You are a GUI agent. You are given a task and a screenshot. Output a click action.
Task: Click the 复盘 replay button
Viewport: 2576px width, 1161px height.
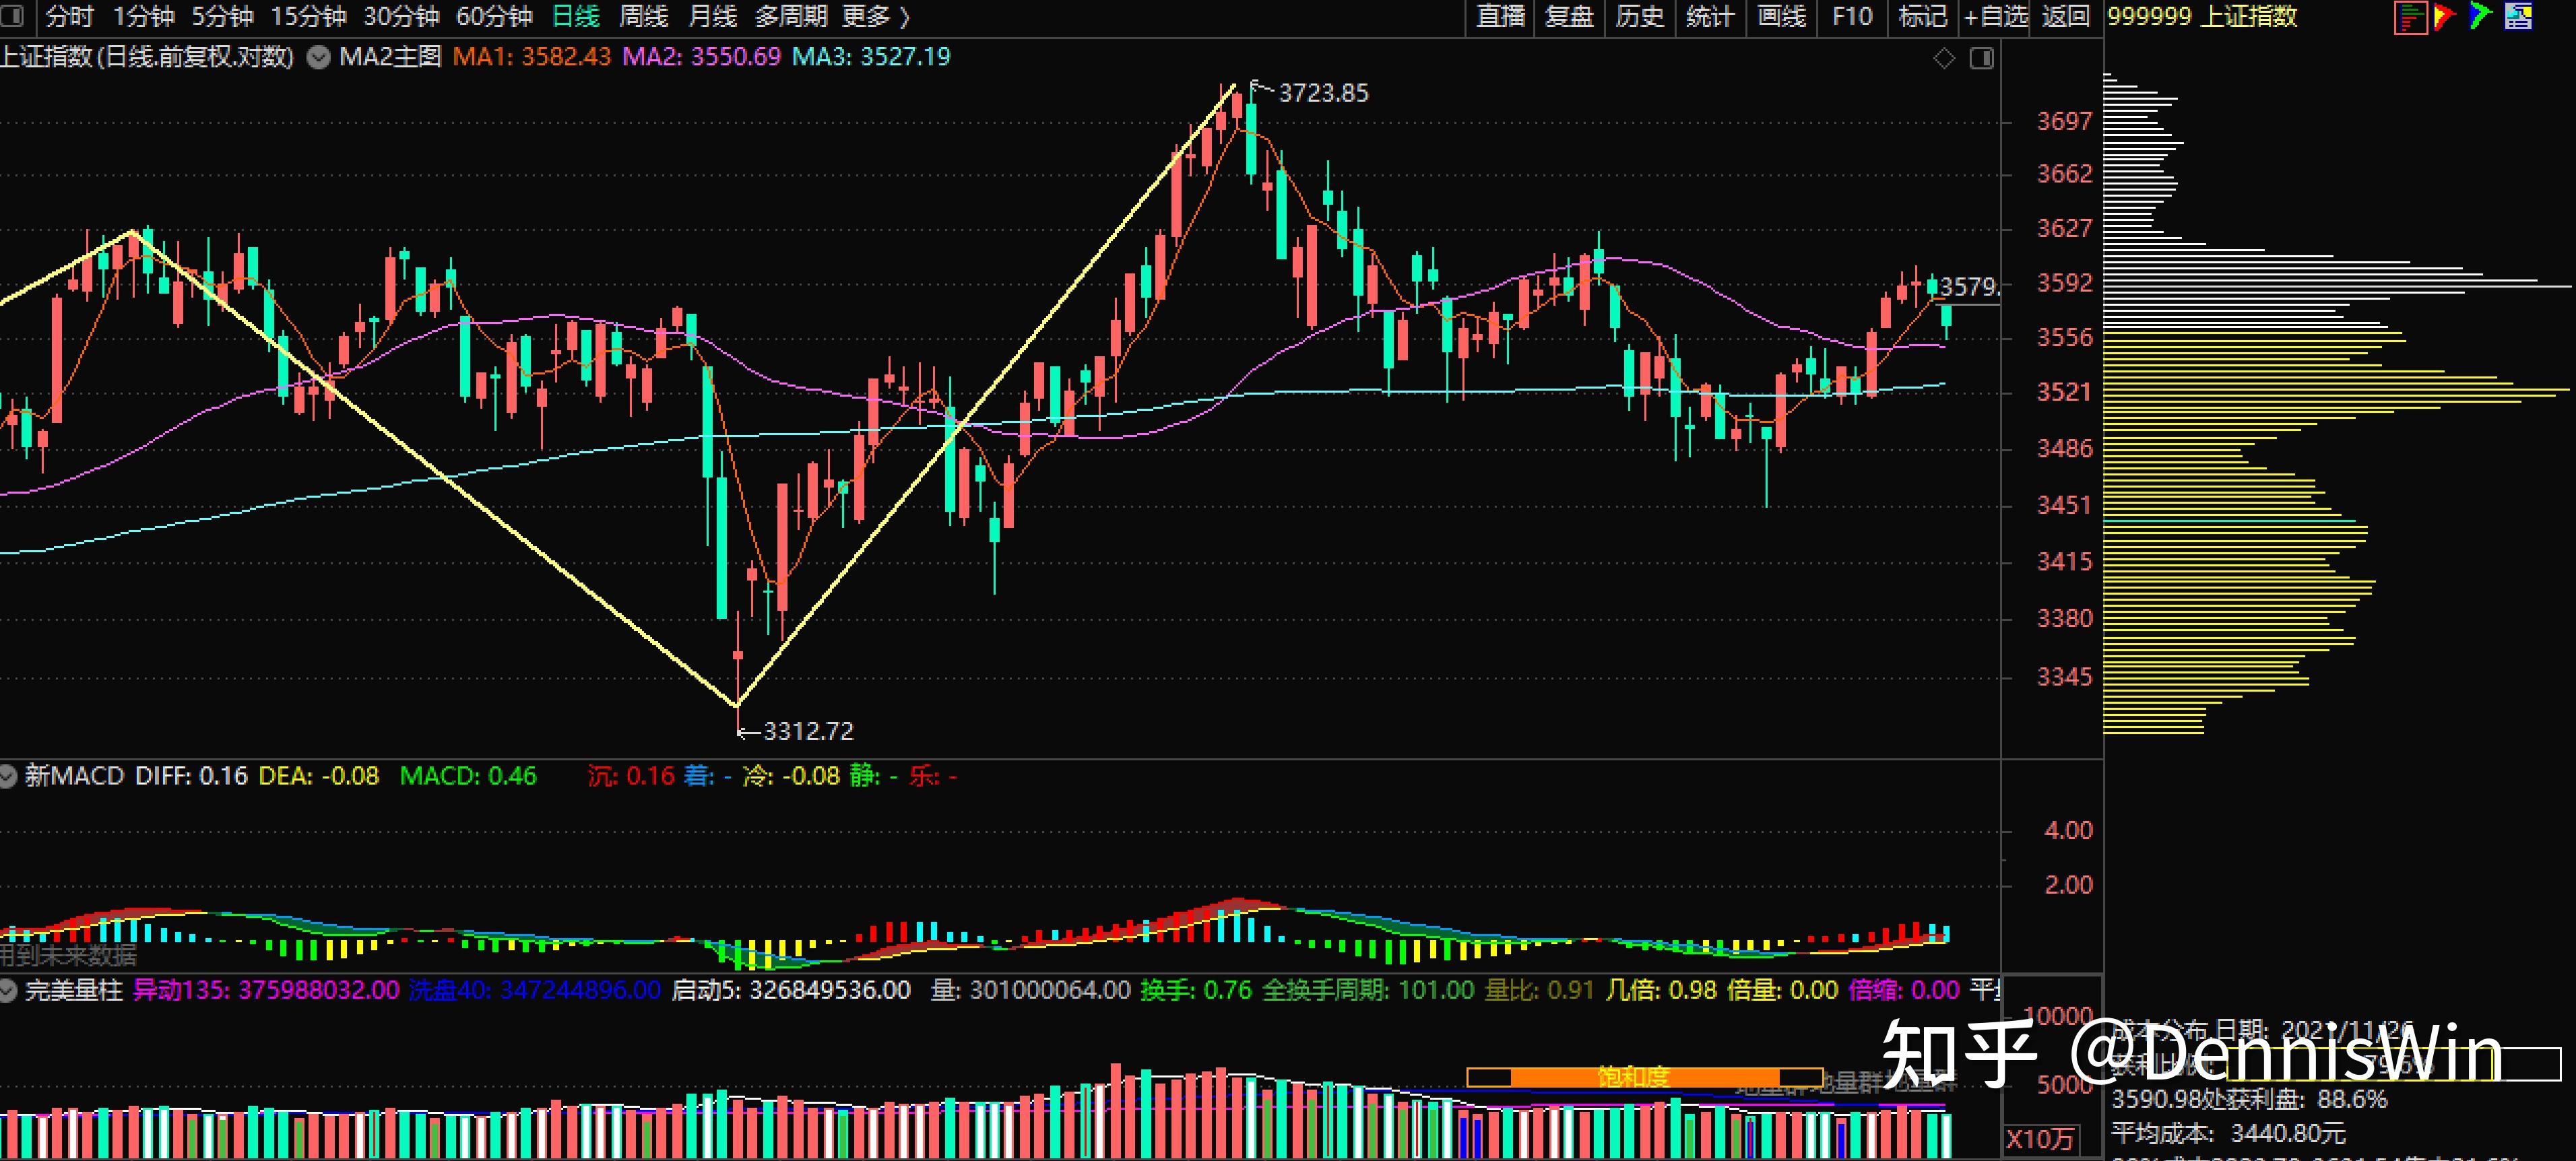coord(1569,16)
